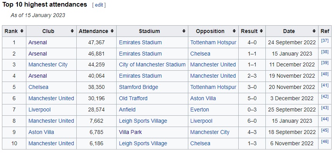The height and width of the screenshot is (153, 334).
Task: Open Old Trafford stadium link
Action: click(x=133, y=98)
